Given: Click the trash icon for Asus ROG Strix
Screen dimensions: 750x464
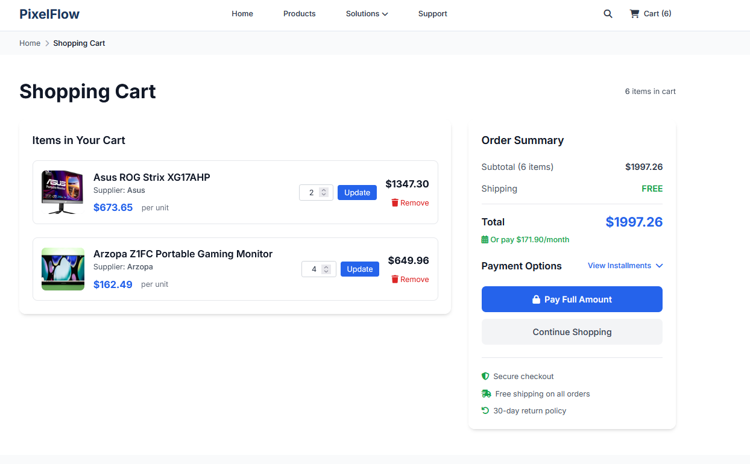Looking at the screenshot, I should pos(395,203).
